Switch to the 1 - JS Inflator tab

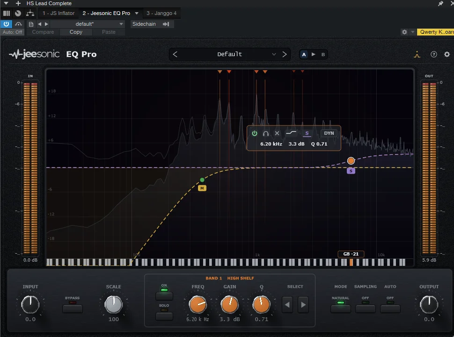(59, 13)
